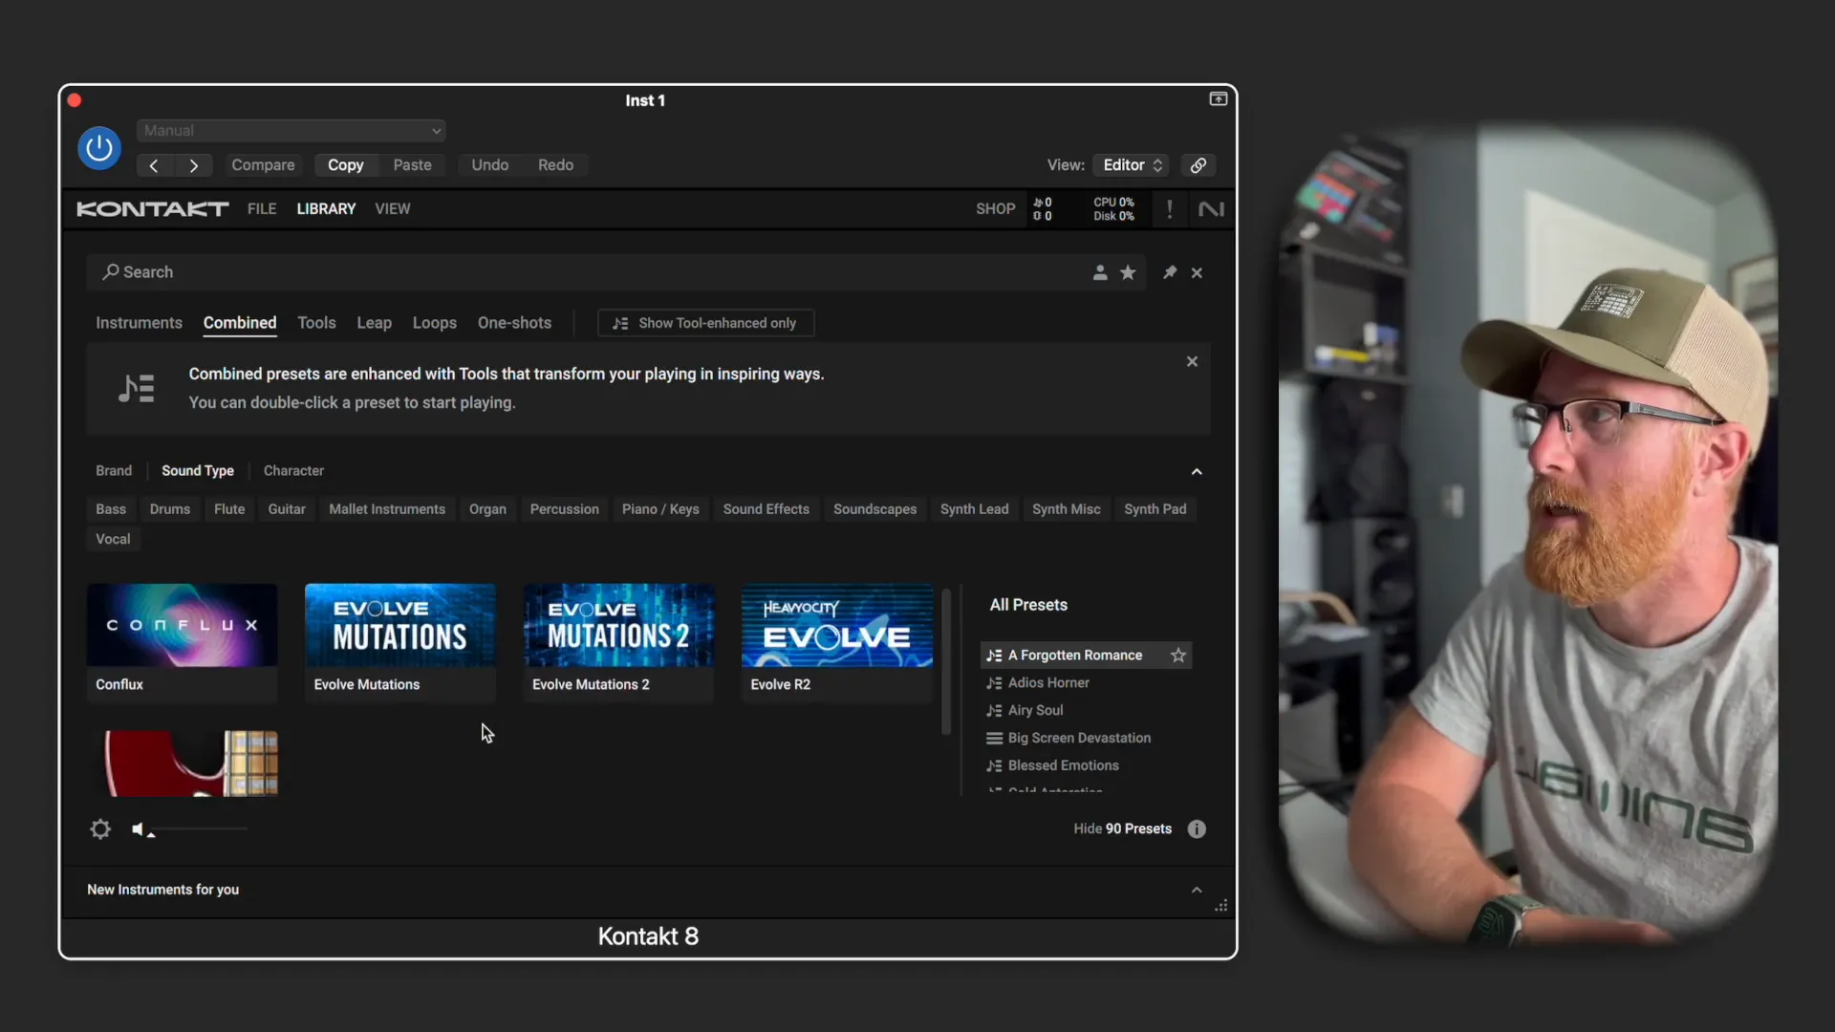
Task: Switch to the Leap tab
Action: (374, 323)
